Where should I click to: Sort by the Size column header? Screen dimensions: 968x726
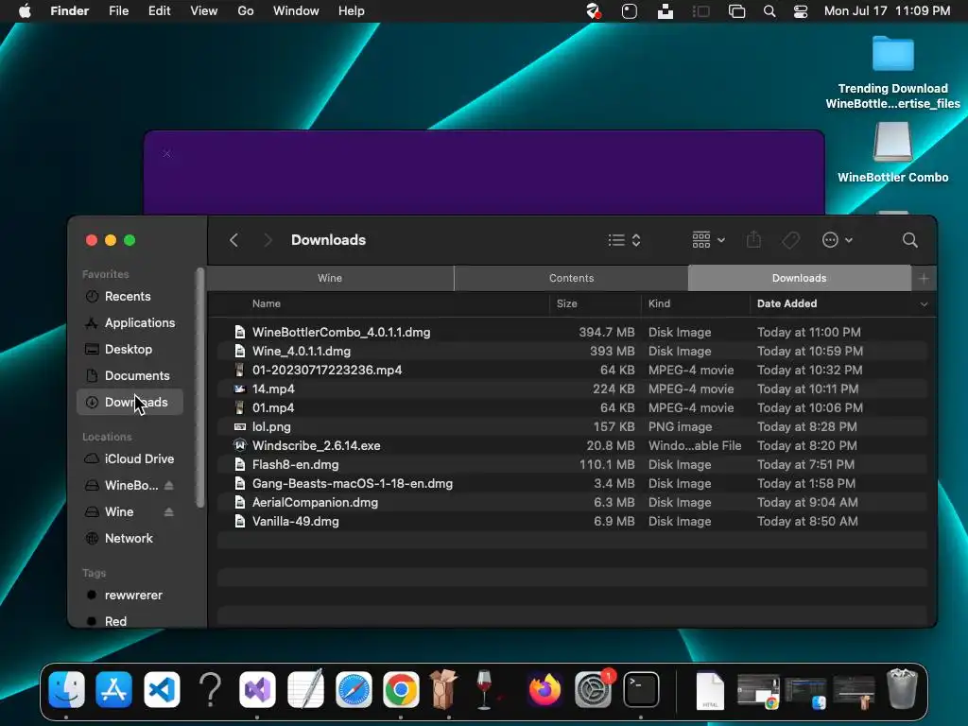tap(567, 303)
